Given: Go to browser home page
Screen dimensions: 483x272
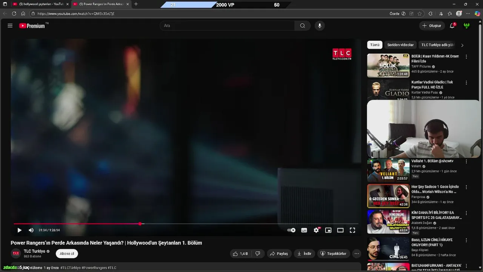Looking at the screenshot, I should coord(23,14).
